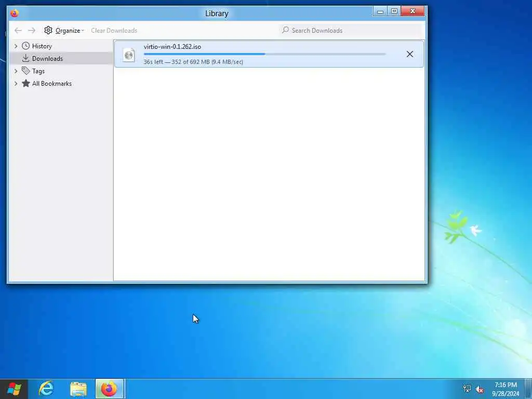Expand the All Bookmarks node

click(x=16, y=84)
